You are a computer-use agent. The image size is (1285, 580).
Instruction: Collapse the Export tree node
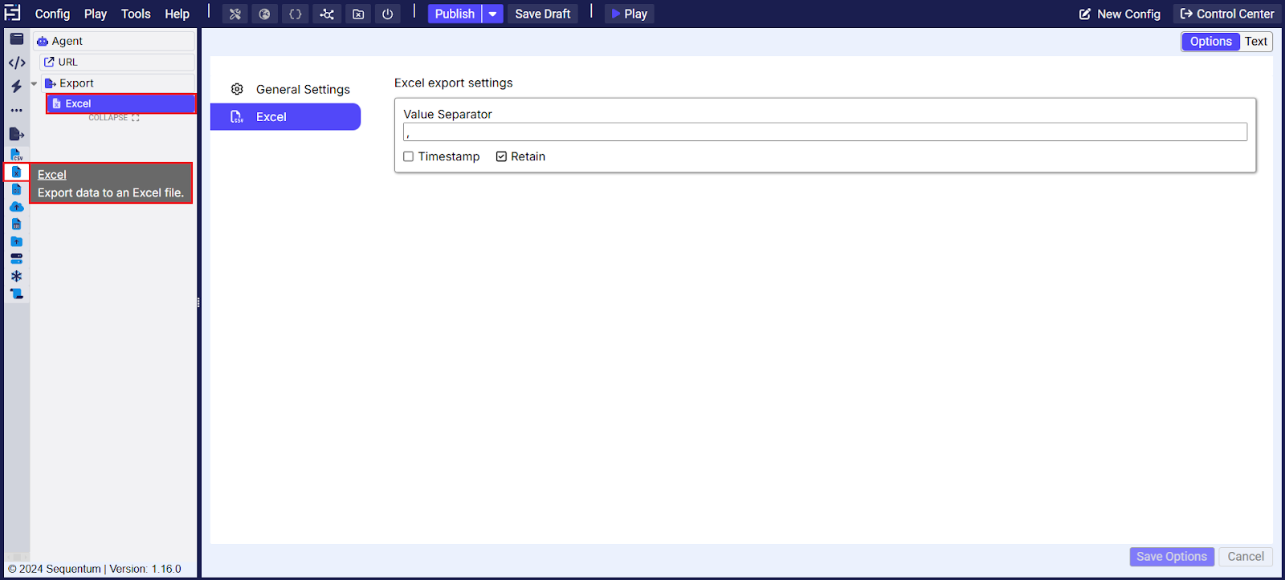[34, 83]
